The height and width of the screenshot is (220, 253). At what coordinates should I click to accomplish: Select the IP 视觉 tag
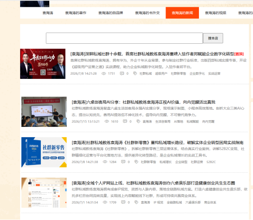click(x=159, y=202)
